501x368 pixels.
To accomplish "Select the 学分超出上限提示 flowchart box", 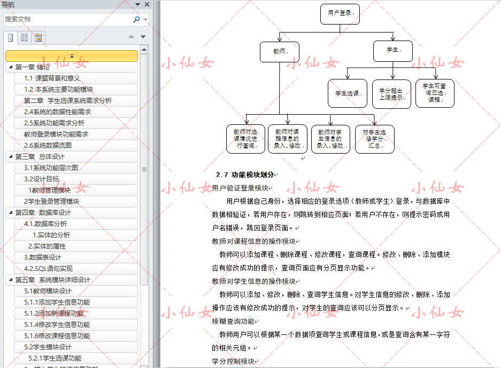I will coord(391,94).
